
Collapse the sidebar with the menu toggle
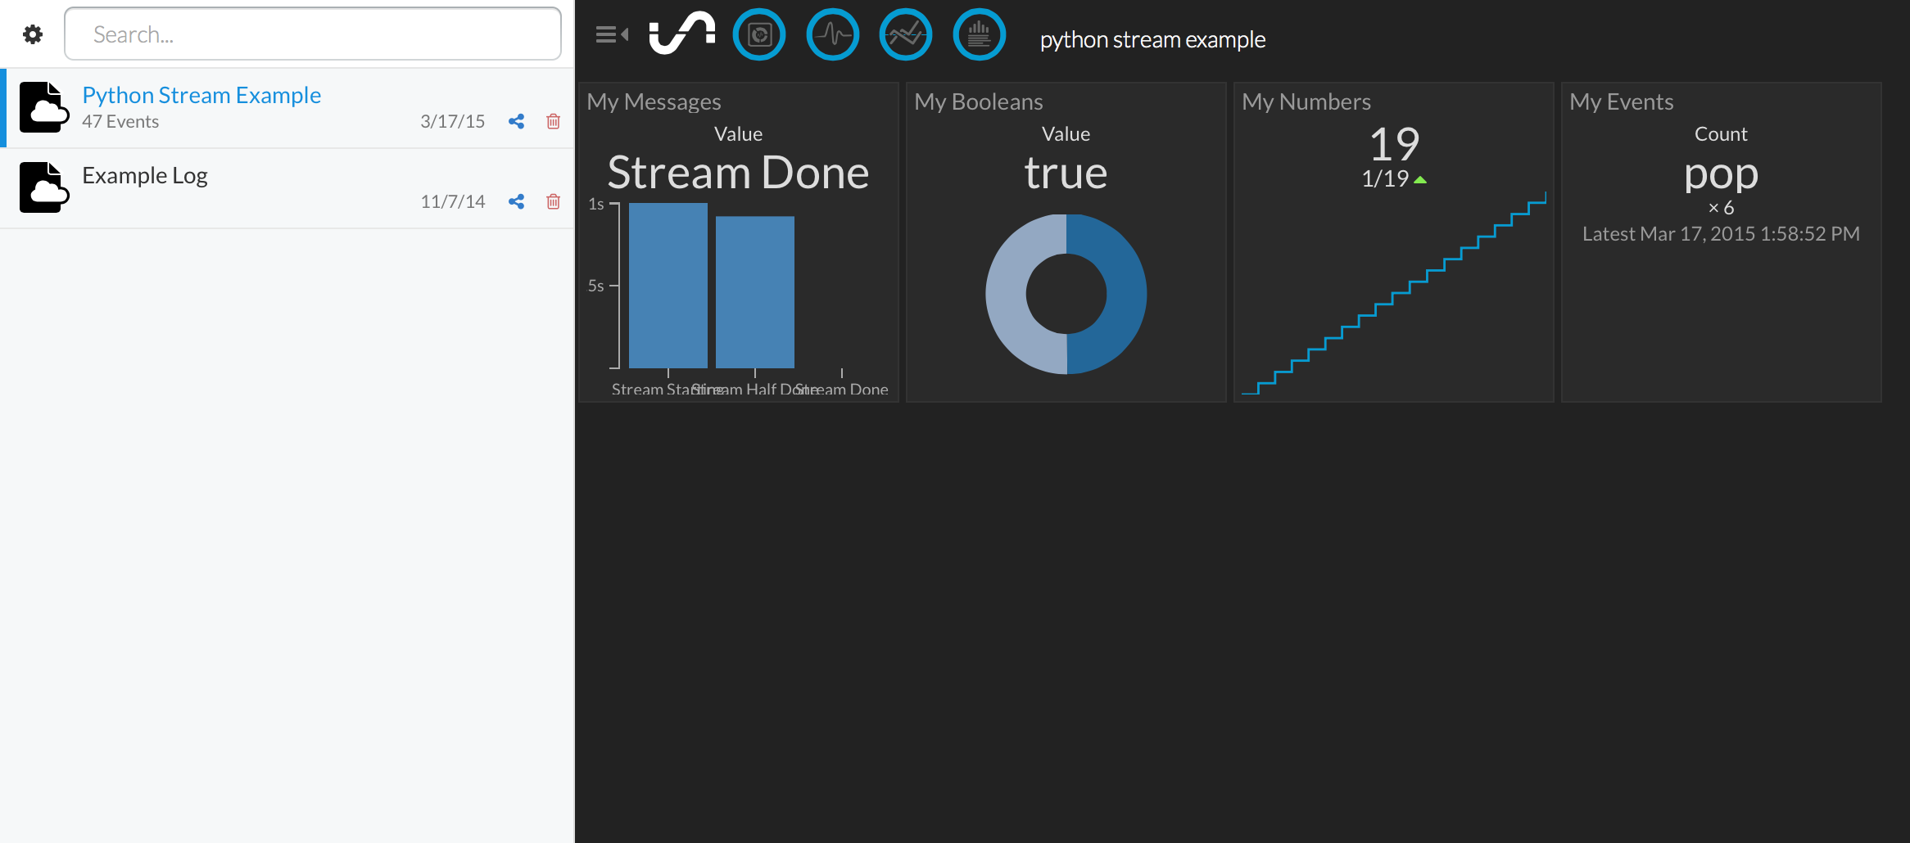(612, 34)
